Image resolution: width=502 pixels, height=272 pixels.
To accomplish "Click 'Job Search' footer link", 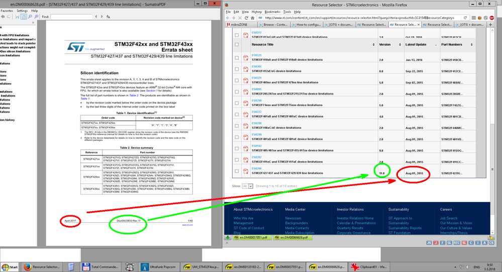I will click(x=449, y=218).
